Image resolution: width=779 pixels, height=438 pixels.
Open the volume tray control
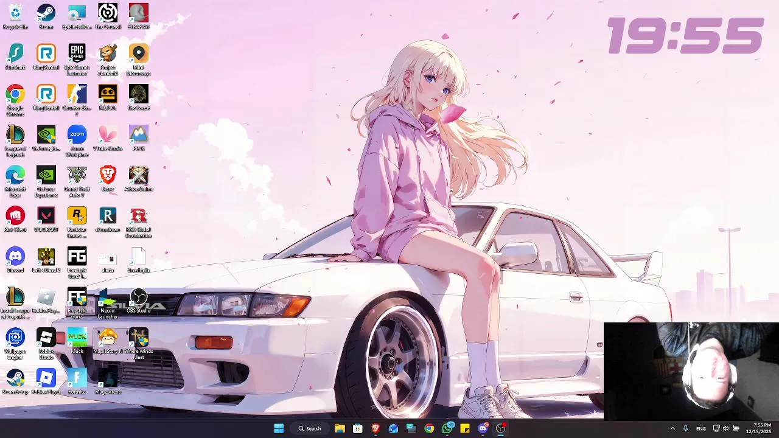(725, 428)
